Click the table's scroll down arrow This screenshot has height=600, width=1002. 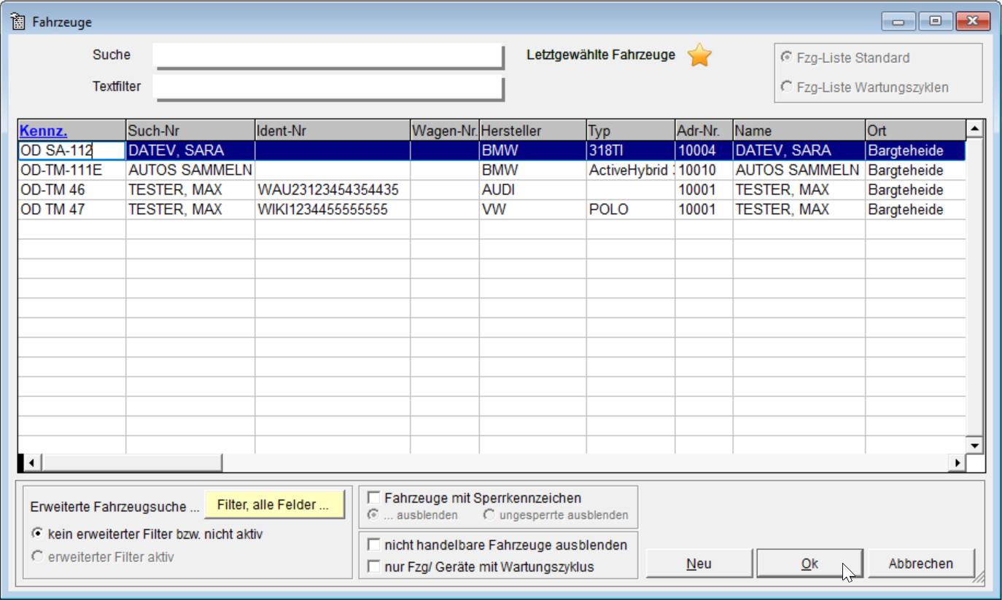tap(974, 444)
